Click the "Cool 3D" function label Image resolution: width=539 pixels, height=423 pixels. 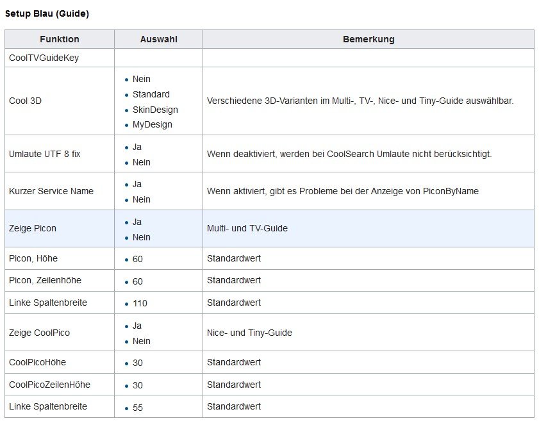[25, 101]
